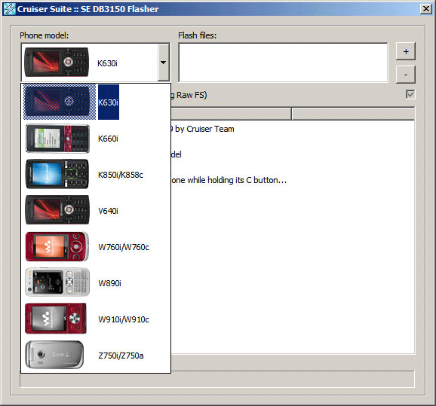Close the SE DB3150 Flasher window

coord(426,9)
